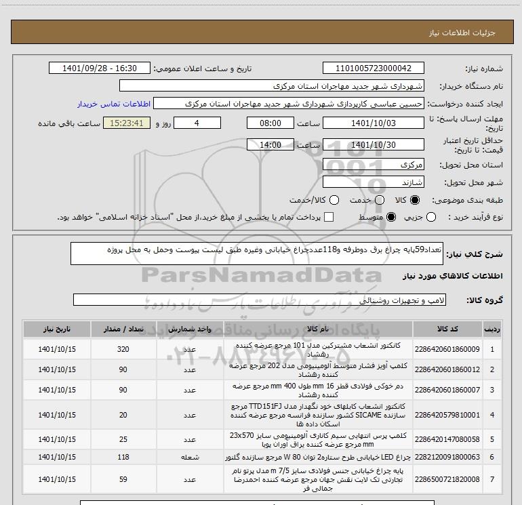The width and height of the screenshot is (522, 505).
Task: Click the buyer organization name field
Action: 272,85
